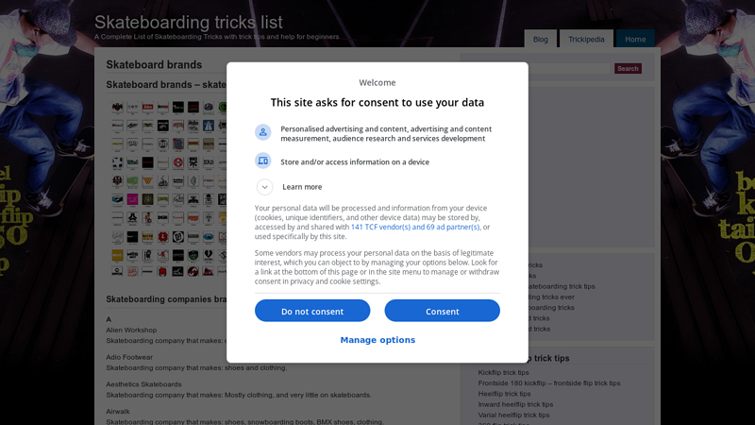Click the Skateboarding tricks list site title
This screenshot has width=755, height=425.
click(x=188, y=22)
